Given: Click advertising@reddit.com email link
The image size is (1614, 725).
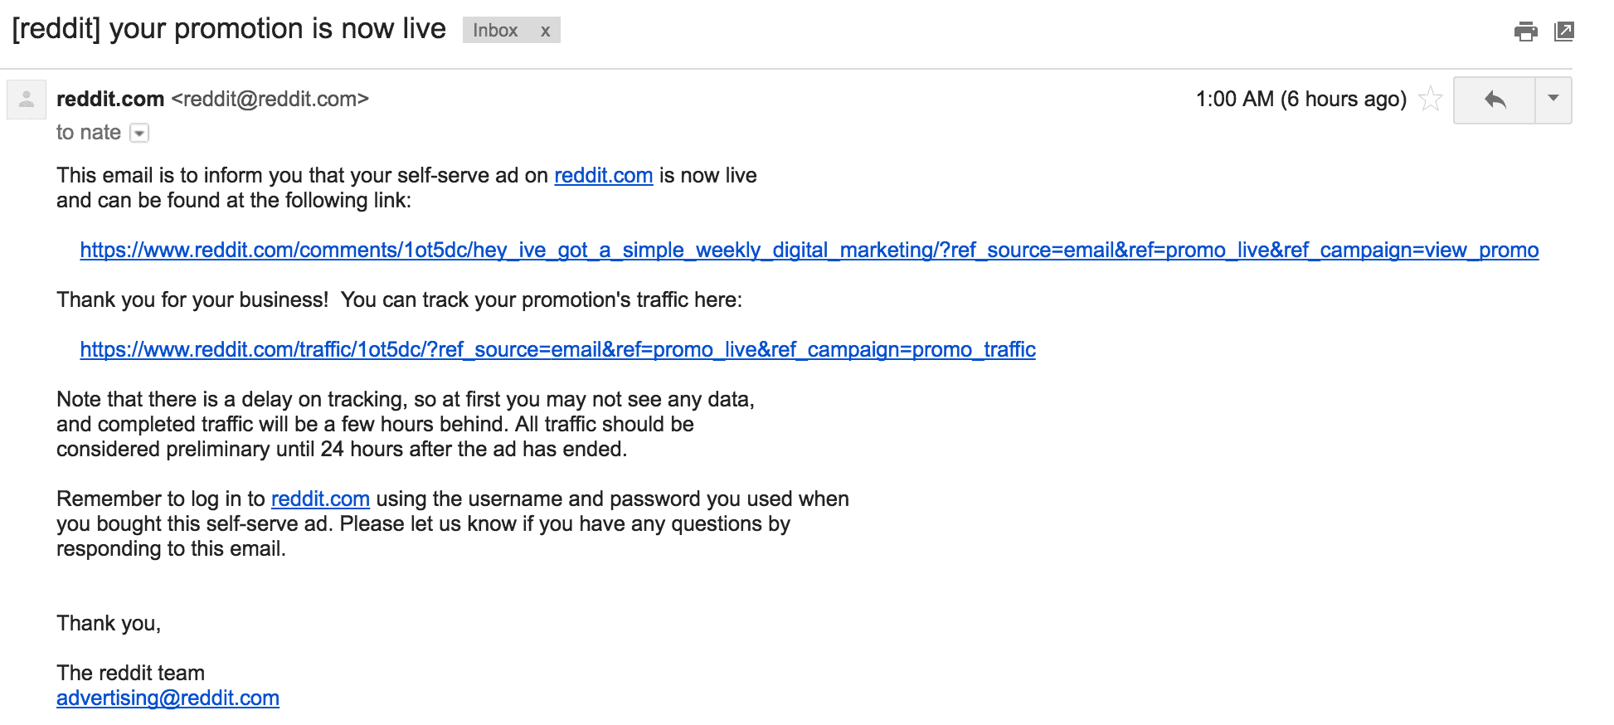Looking at the screenshot, I should [168, 698].
